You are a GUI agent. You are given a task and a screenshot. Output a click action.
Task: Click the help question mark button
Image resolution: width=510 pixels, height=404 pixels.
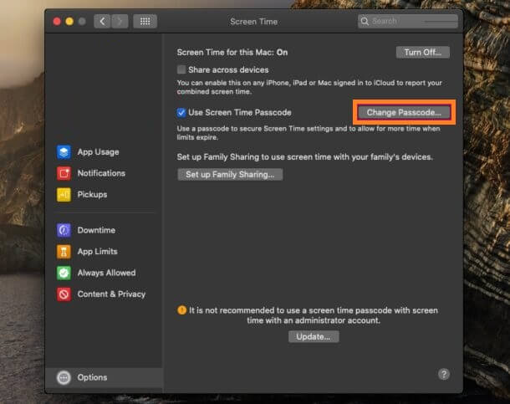(x=444, y=374)
